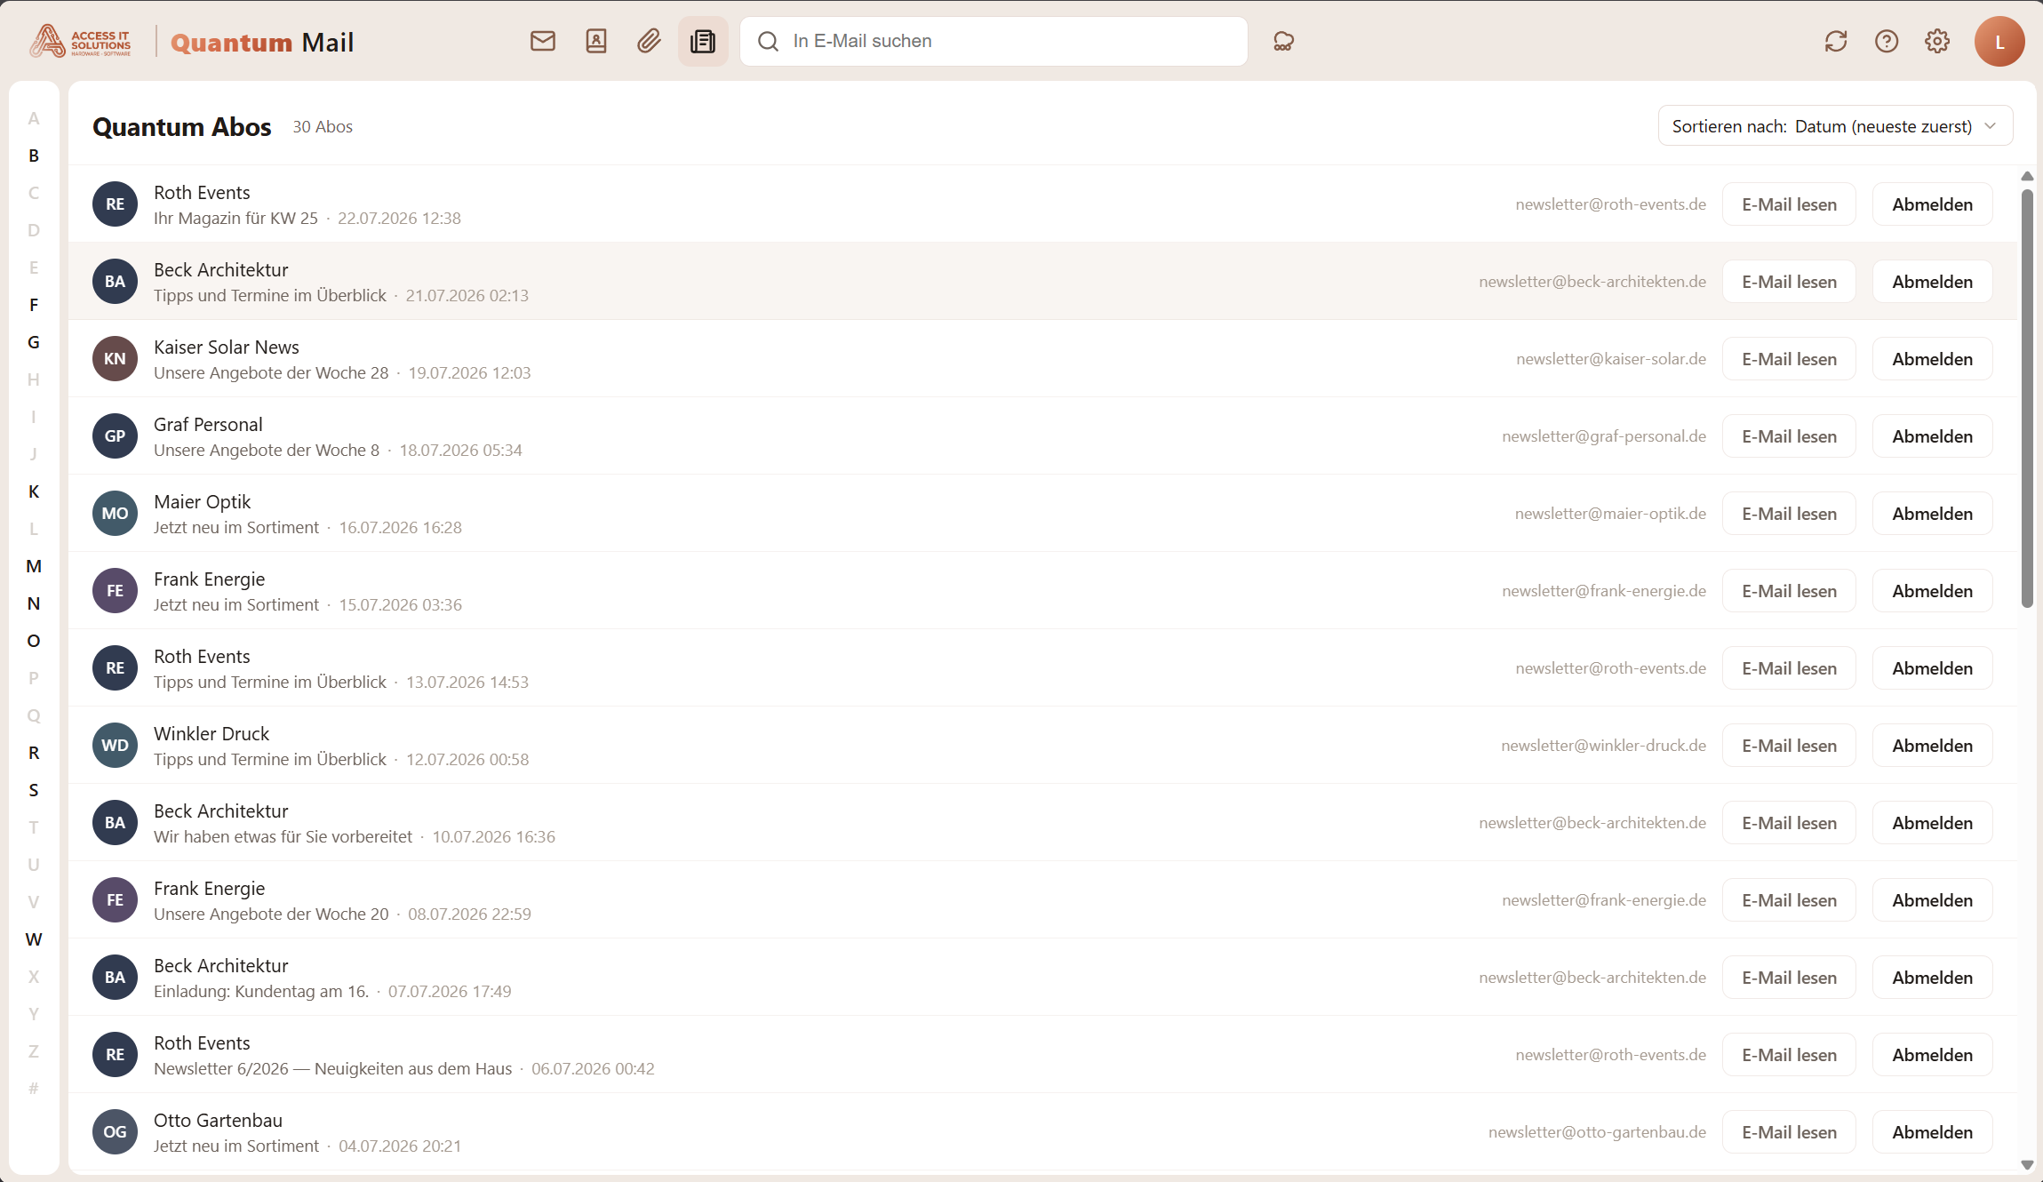2043x1182 pixels.
Task: Jump to letter O in alphabet index
Action: point(34,641)
